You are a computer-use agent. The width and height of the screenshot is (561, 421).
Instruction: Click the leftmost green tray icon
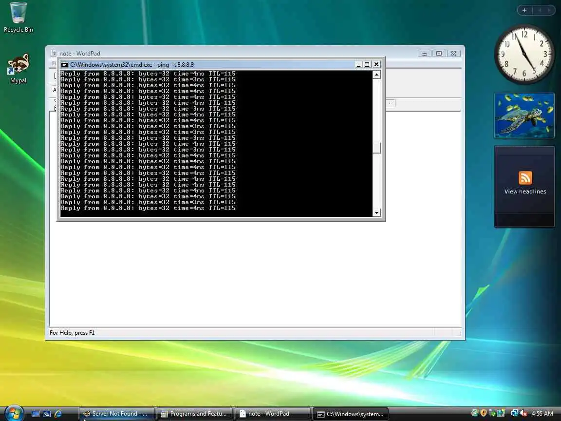point(475,413)
